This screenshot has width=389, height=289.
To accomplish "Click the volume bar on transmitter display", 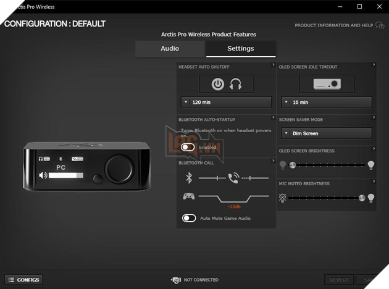I will click(x=66, y=175).
